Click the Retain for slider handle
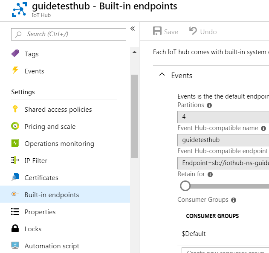This screenshot has height=253, width=269. (x=185, y=186)
